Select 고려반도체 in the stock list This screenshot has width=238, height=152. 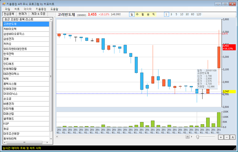click(x=26, y=24)
